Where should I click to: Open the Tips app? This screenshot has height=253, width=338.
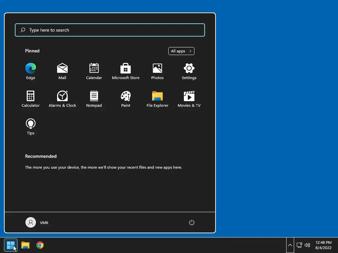31,127
